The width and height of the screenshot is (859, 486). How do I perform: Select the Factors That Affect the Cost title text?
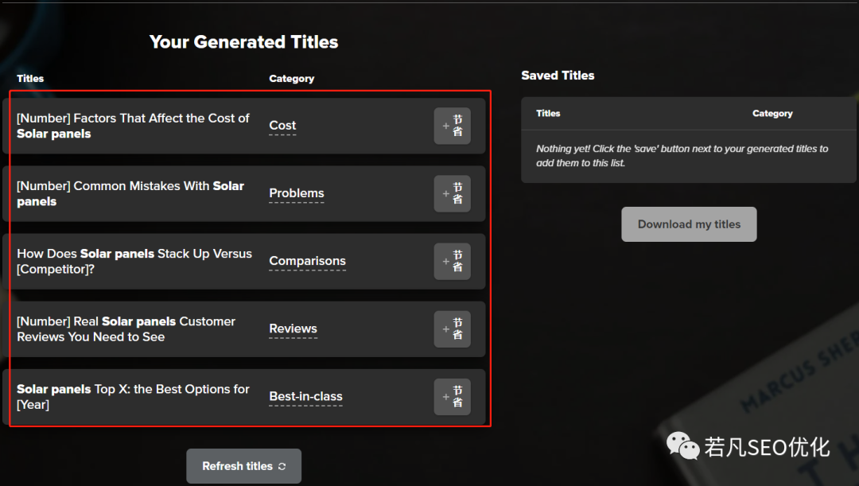tap(133, 126)
